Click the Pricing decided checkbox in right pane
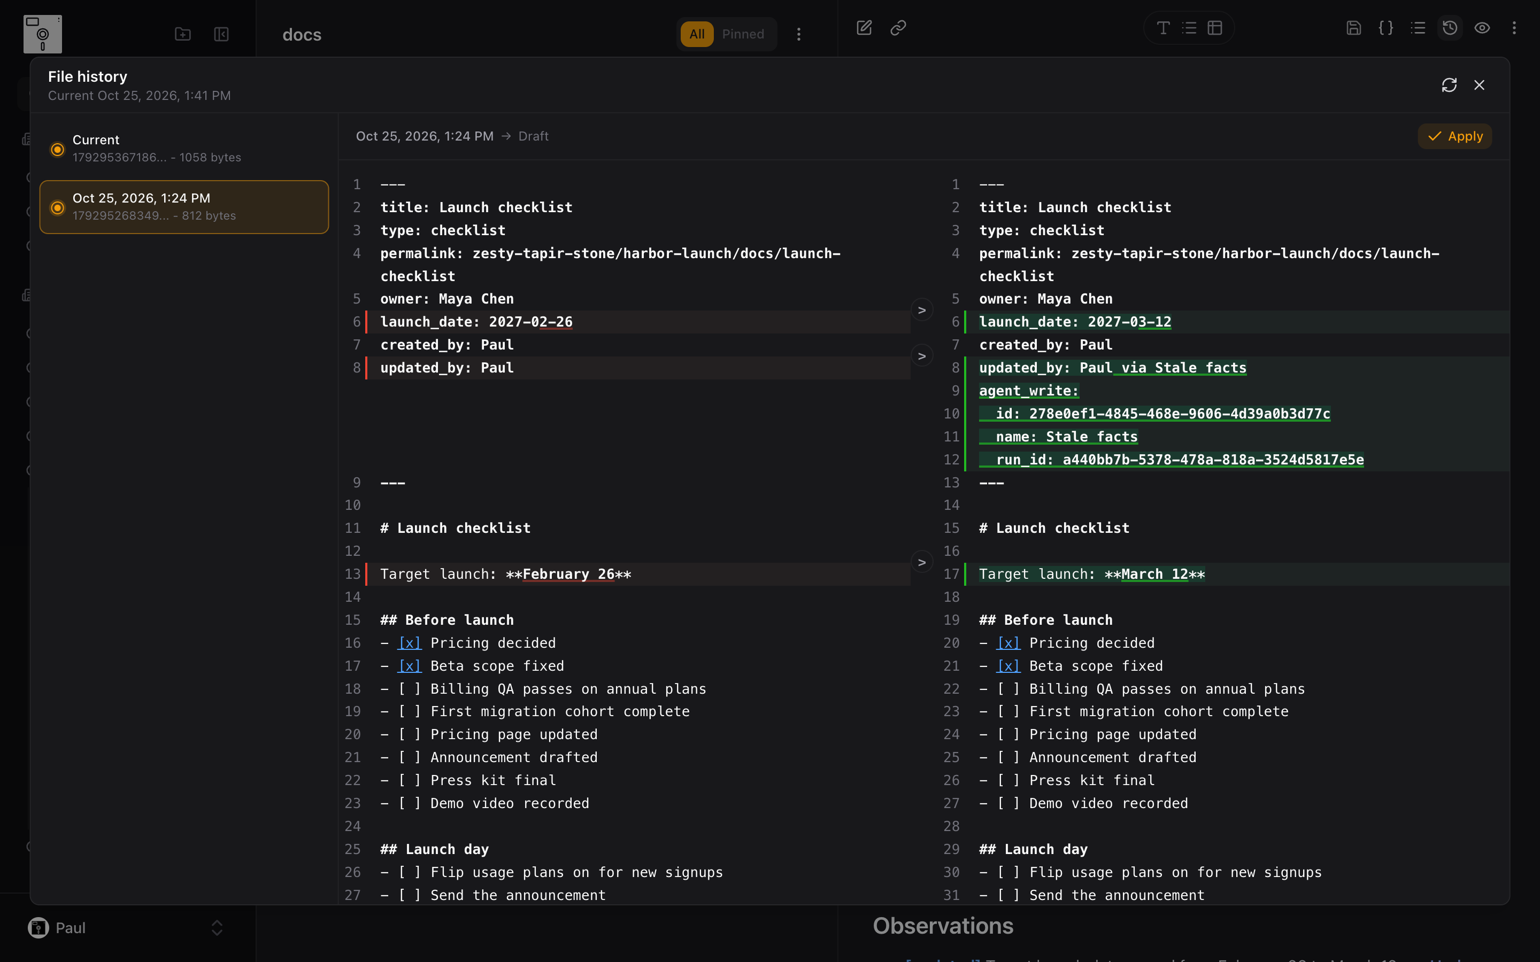The width and height of the screenshot is (1540, 962). pos(1008,642)
